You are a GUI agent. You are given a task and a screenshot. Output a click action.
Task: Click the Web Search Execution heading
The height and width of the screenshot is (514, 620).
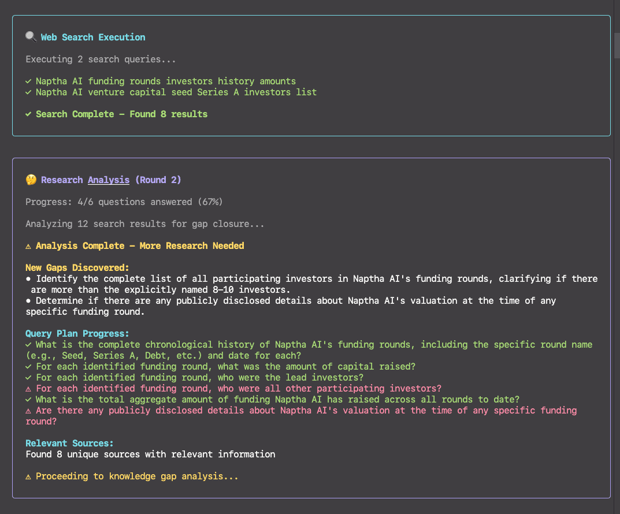pos(93,37)
